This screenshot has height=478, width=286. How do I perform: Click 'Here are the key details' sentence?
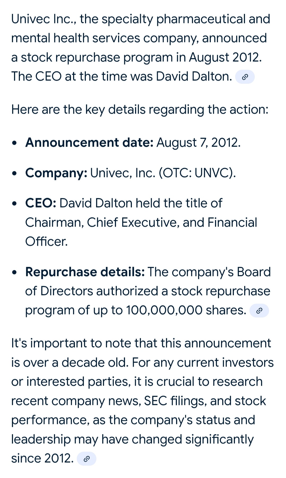140,110
